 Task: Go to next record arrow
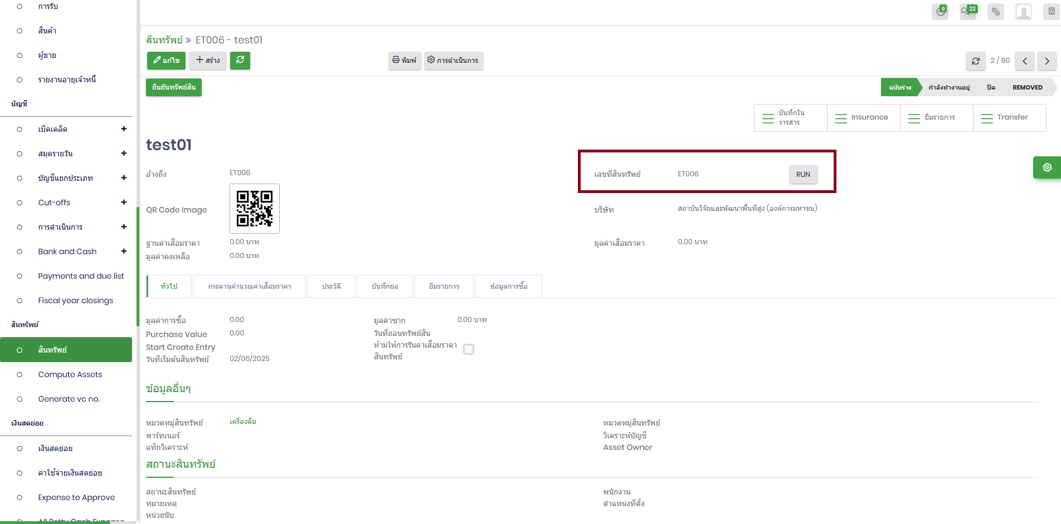click(1047, 61)
